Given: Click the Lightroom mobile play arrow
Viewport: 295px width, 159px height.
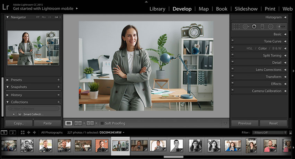Looking at the screenshot, I should tap(77, 8).
